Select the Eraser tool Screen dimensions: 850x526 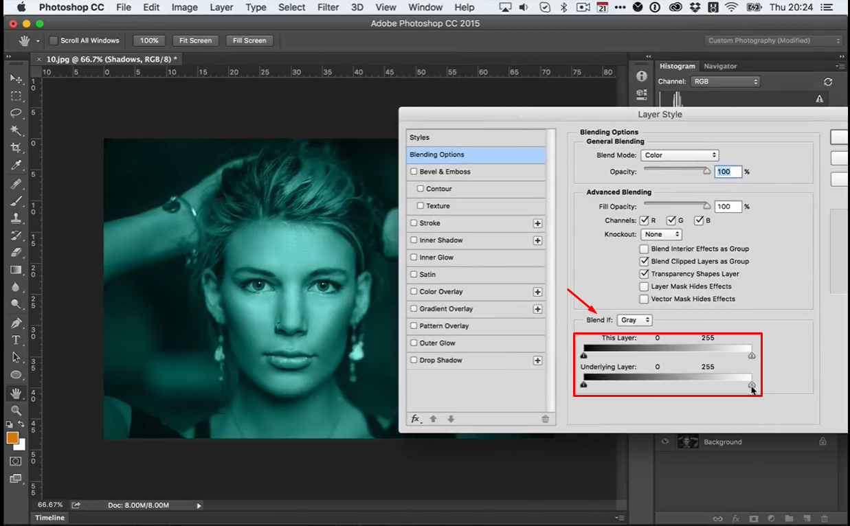[x=16, y=253]
